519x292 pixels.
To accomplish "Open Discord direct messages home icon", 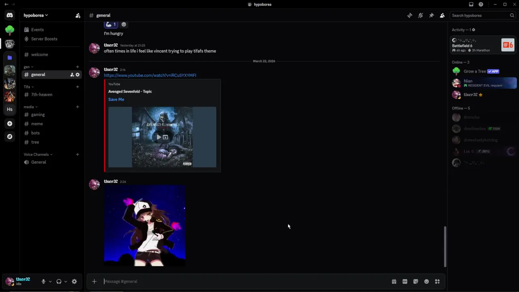I will click(10, 15).
